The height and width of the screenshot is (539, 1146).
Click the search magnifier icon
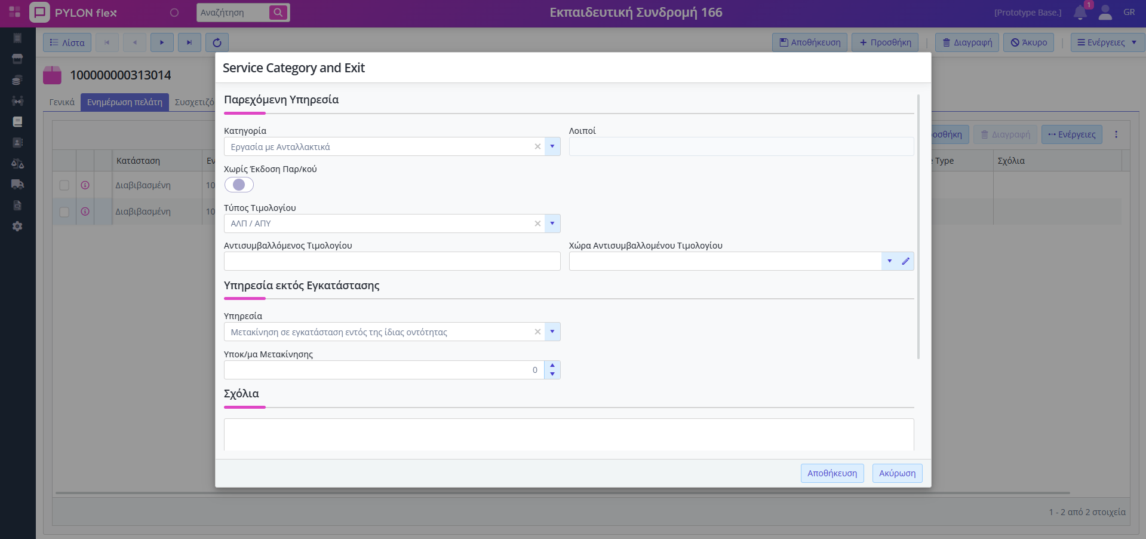point(278,13)
